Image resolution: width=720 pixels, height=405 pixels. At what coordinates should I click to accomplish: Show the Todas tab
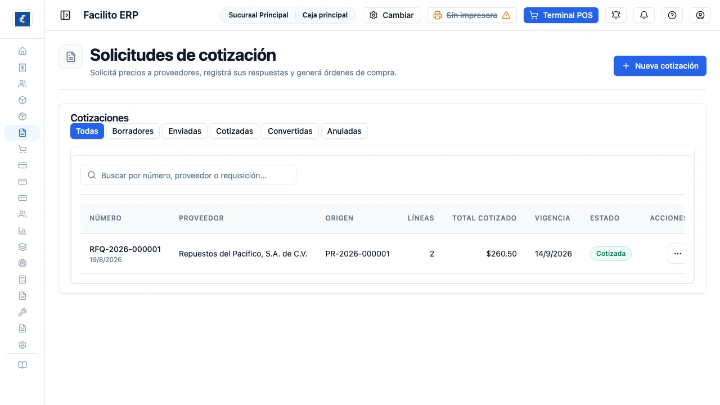87,131
